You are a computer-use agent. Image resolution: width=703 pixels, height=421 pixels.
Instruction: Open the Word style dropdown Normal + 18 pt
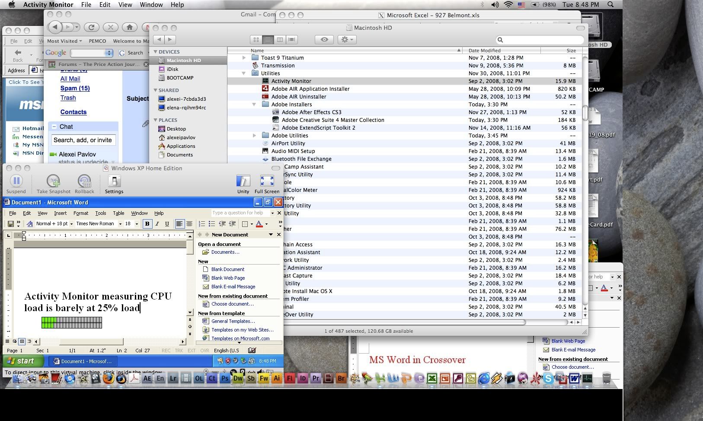(71, 223)
